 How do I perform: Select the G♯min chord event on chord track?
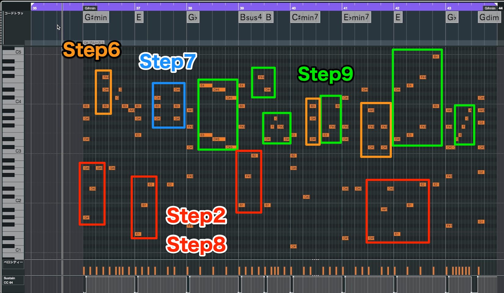tap(96, 17)
